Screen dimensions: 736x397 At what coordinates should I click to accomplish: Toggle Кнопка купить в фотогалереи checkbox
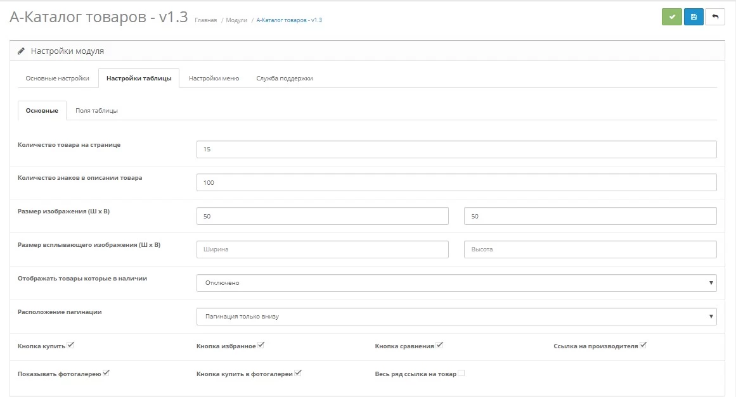coord(298,373)
